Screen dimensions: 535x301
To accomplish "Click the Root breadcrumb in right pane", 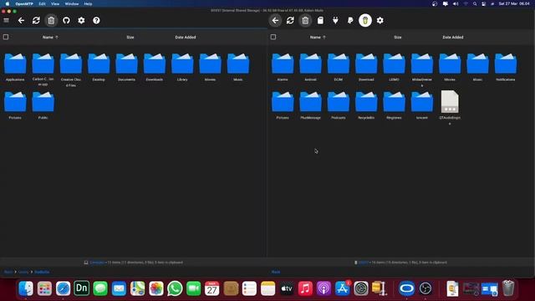I will click(x=276, y=272).
